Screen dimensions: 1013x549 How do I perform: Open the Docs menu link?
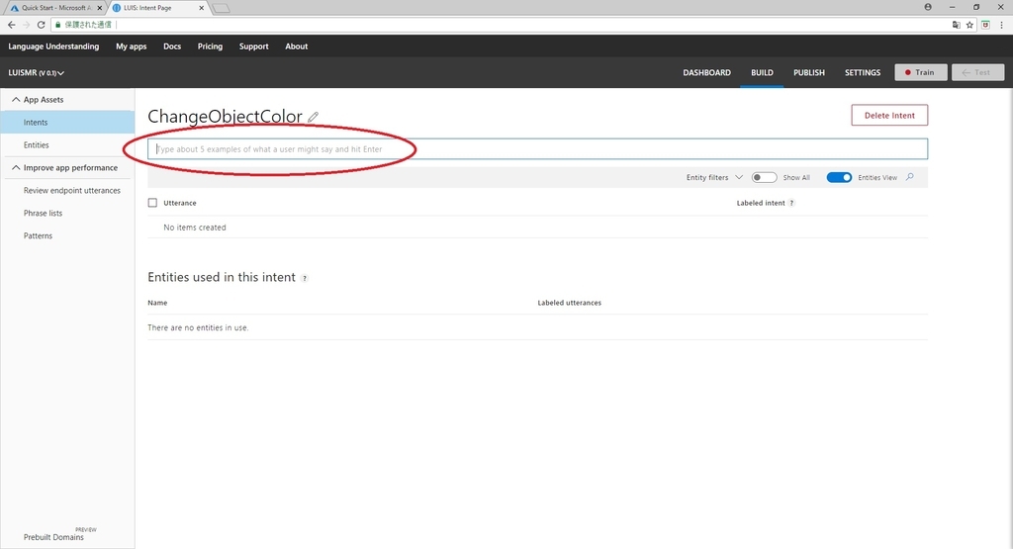click(172, 46)
